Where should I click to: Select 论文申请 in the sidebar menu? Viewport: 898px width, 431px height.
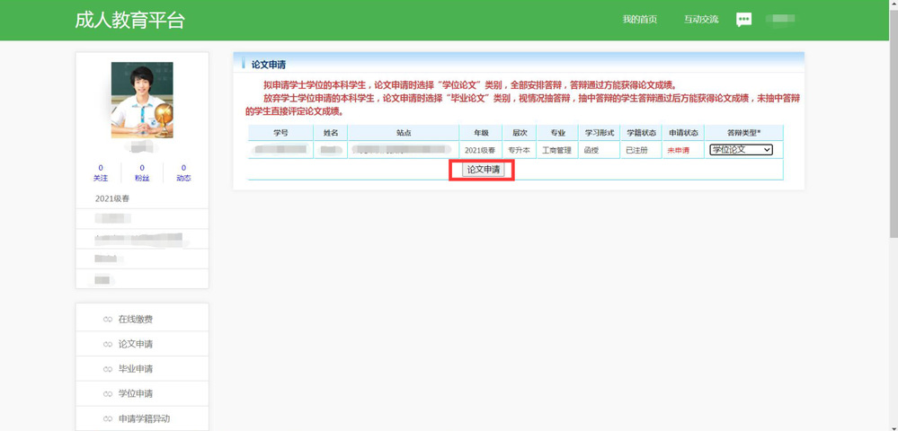pyautogui.click(x=136, y=345)
